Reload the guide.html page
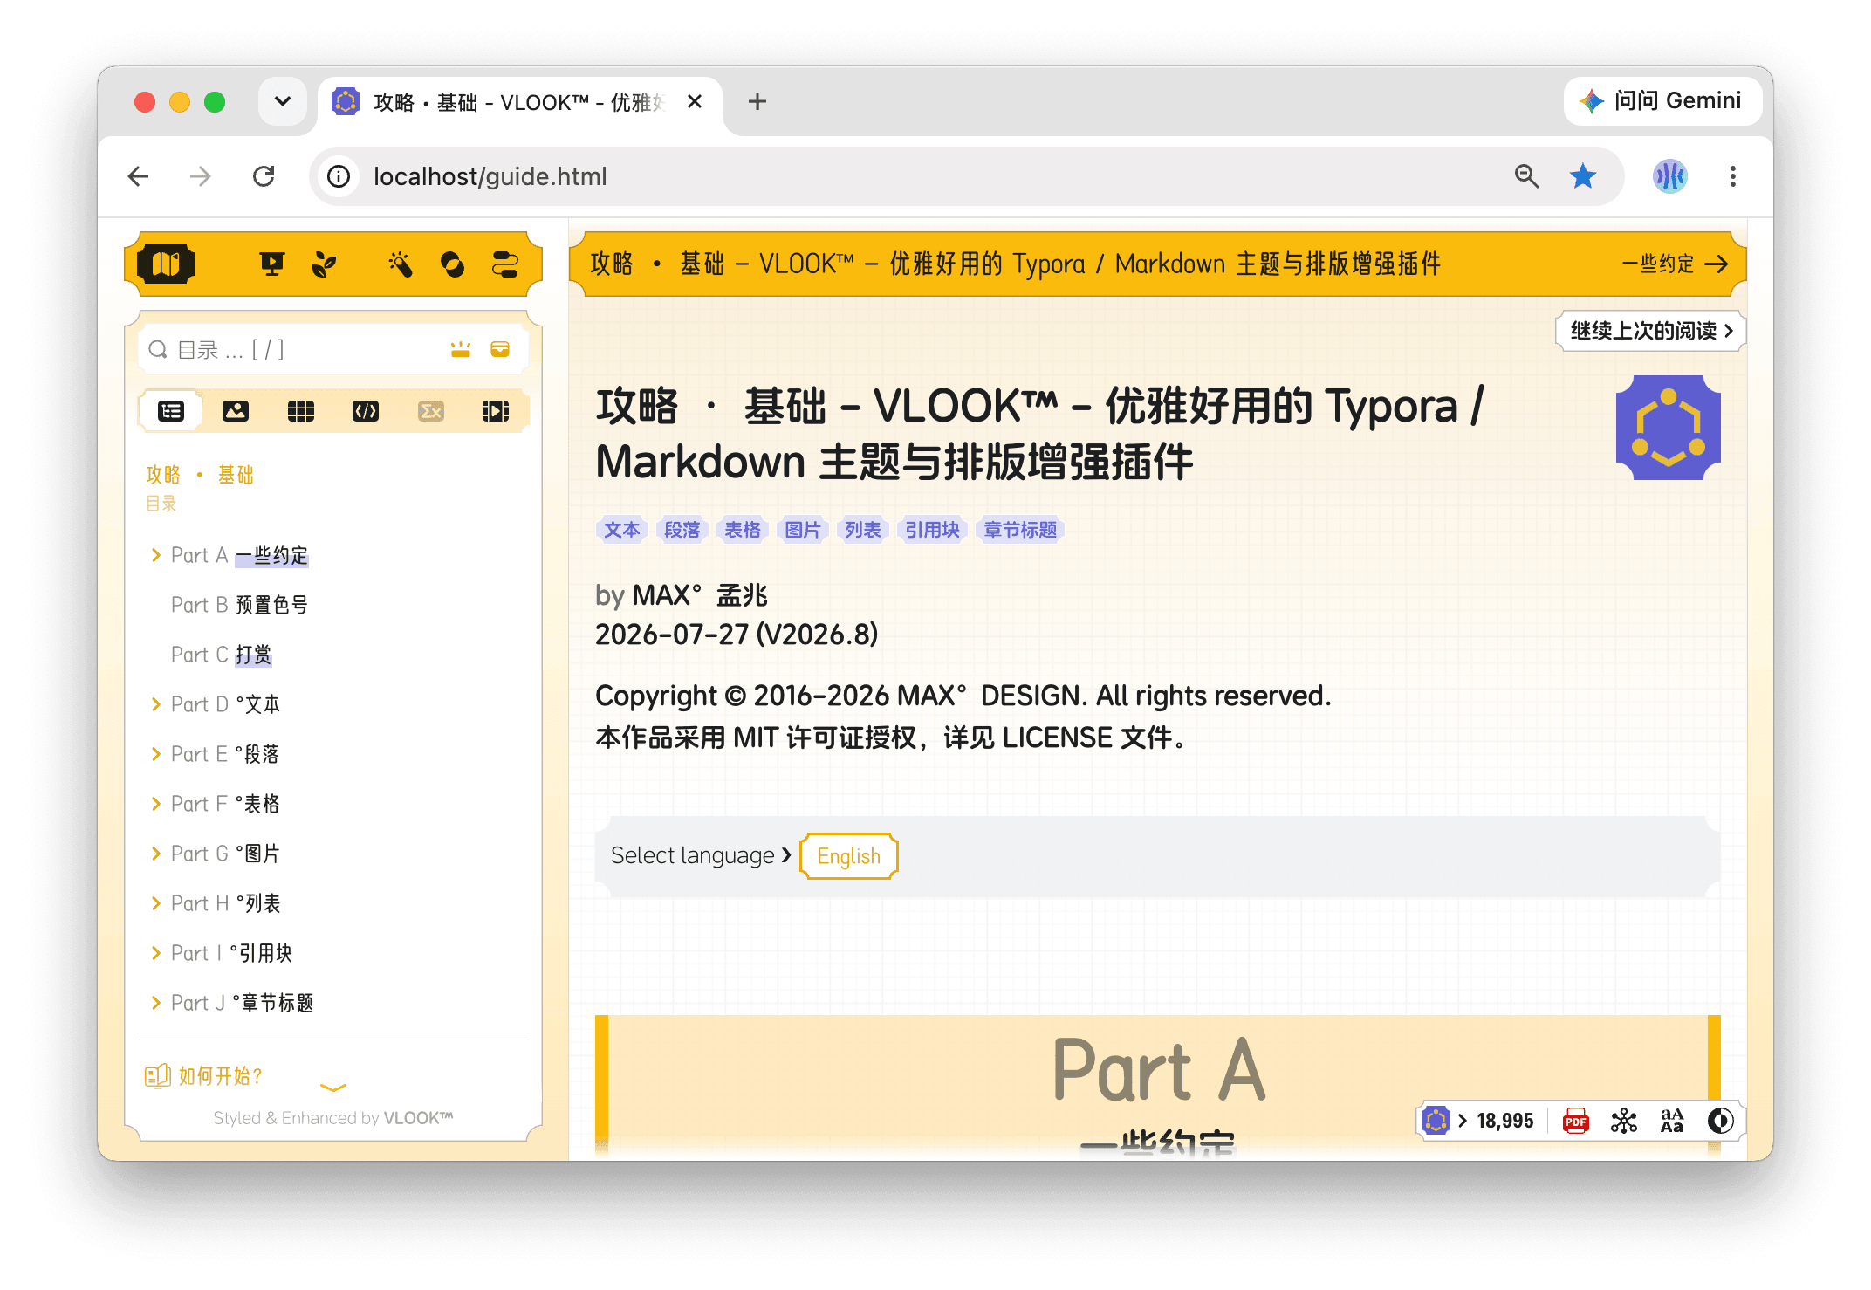The image size is (1871, 1290). click(x=264, y=176)
